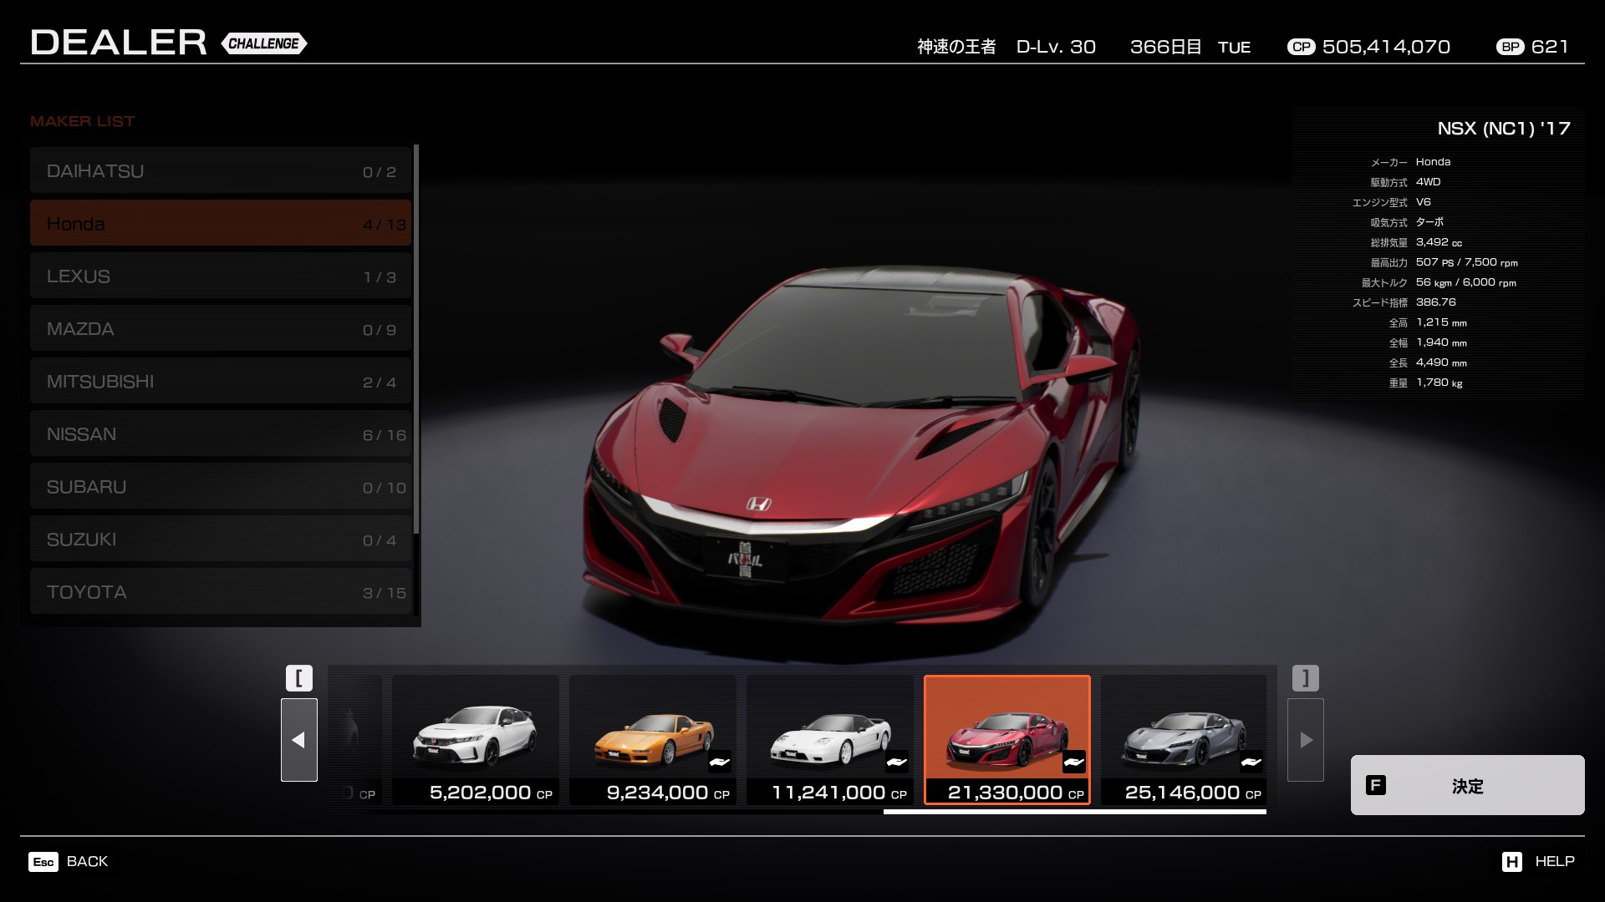Open the NISSAN maker entry
Viewport: 1605px width, 902px height.
(221, 434)
